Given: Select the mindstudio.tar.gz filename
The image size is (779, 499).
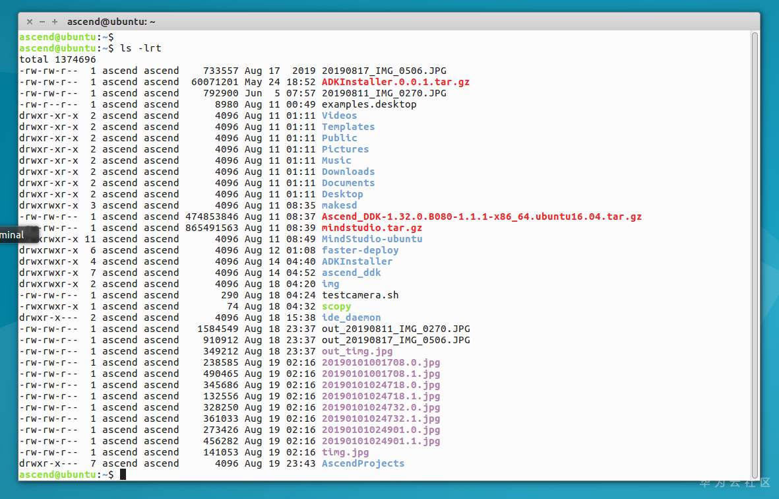Looking at the screenshot, I should [x=372, y=228].
